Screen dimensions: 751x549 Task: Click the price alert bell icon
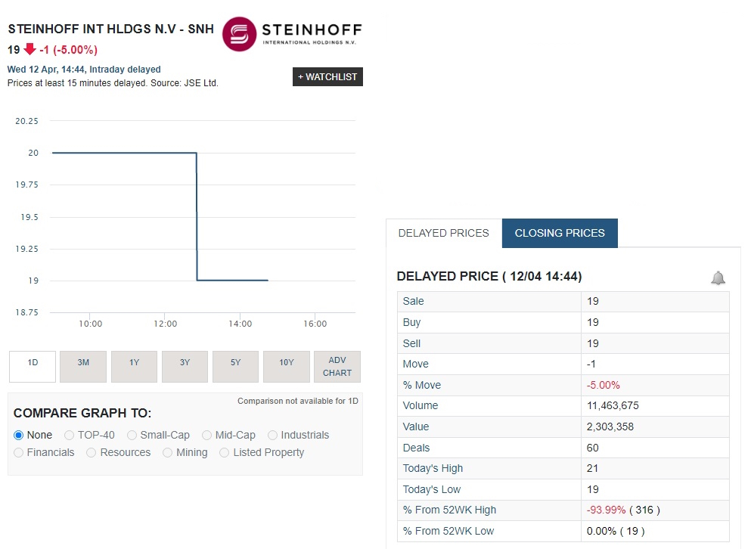[x=718, y=278]
